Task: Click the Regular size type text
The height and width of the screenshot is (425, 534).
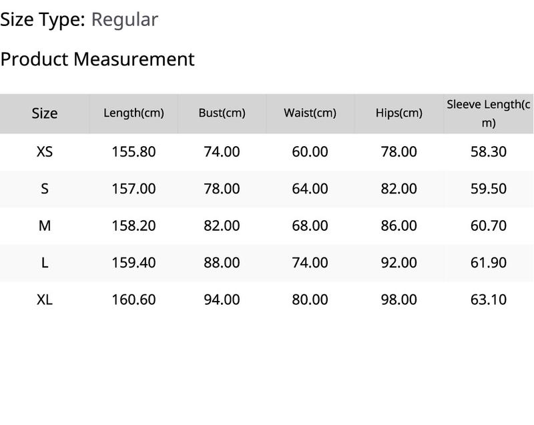Action: tap(125, 20)
